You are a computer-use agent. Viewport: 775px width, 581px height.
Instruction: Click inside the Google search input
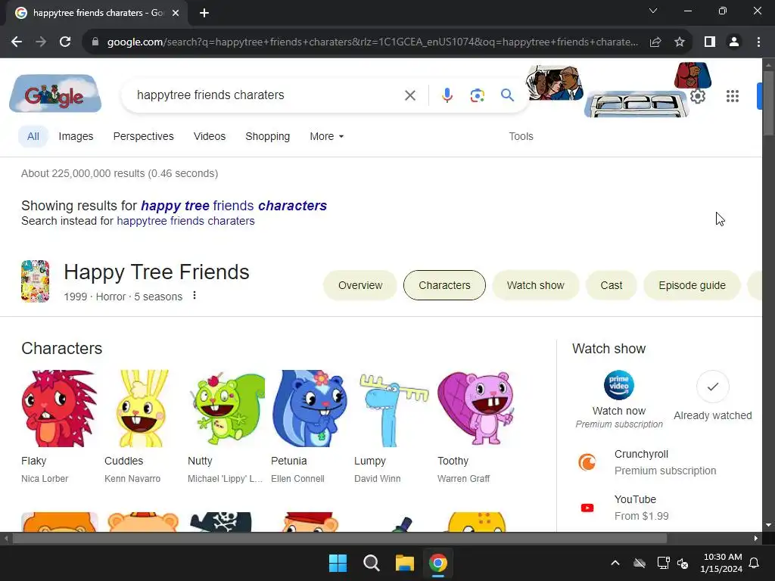267,95
